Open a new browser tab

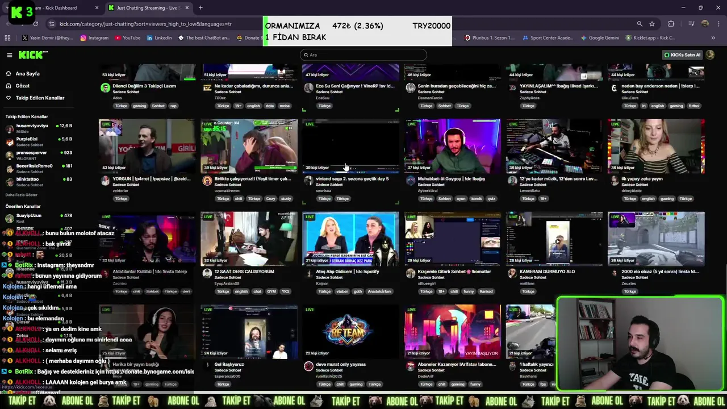coord(200,8)
